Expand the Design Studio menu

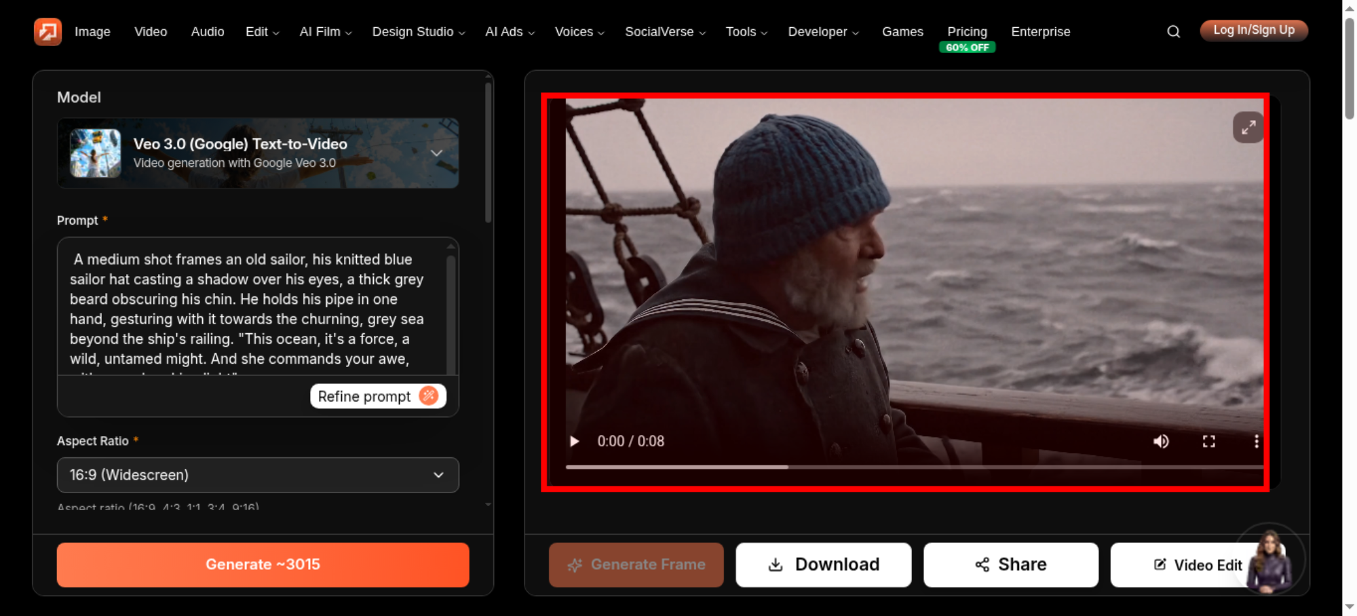tap(419, 32)
